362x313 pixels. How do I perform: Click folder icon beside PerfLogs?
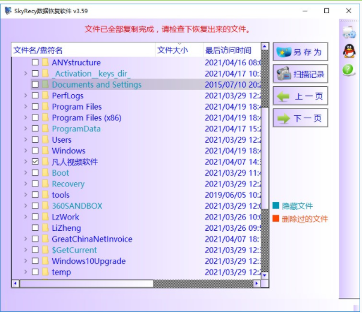tap(45, 95)
